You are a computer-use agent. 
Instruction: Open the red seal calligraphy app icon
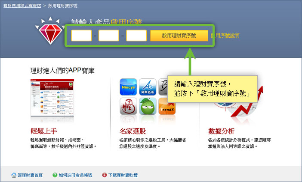pos(128,107)
